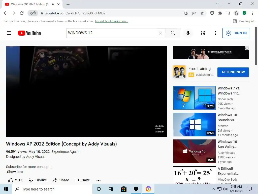Viewport: 258px width, 194px height.
Task: Open Microsoft Store from taskbar
Action: point(123,189)
